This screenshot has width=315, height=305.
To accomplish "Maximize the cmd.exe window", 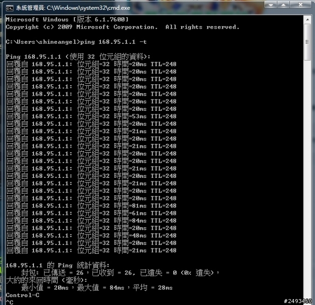I will click(x=283, y=5).
